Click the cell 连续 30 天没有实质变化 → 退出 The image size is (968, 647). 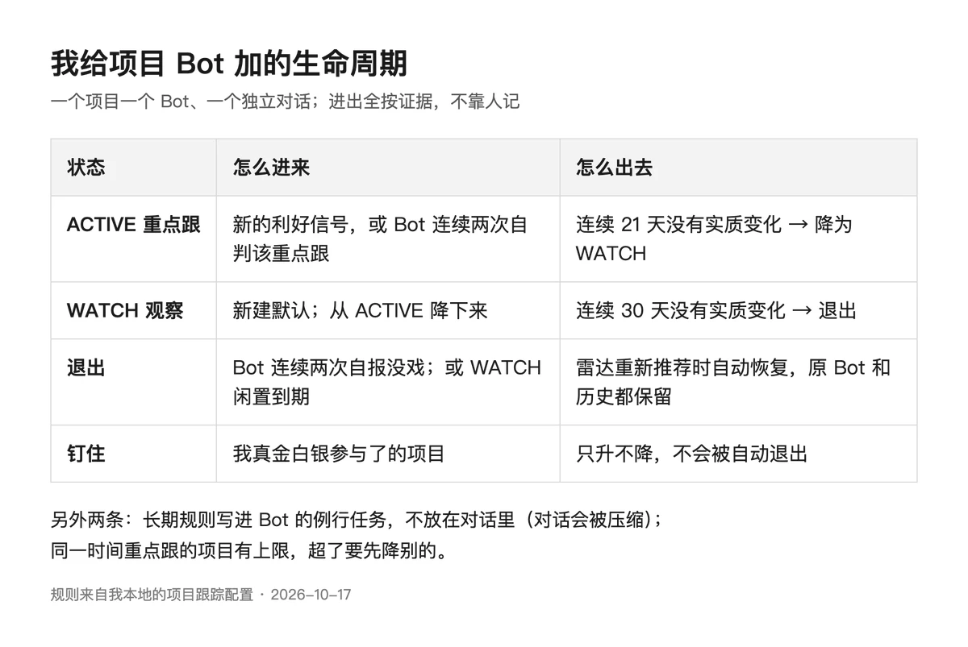(x=716, y=311)
